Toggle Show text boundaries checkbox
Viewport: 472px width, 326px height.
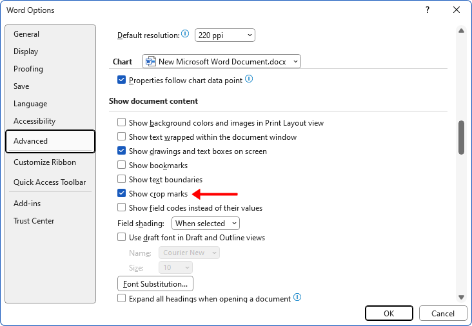(x=121, y=180)
